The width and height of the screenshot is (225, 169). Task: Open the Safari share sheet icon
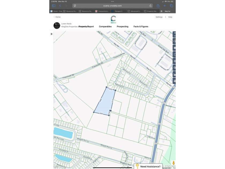coord(158,6)
